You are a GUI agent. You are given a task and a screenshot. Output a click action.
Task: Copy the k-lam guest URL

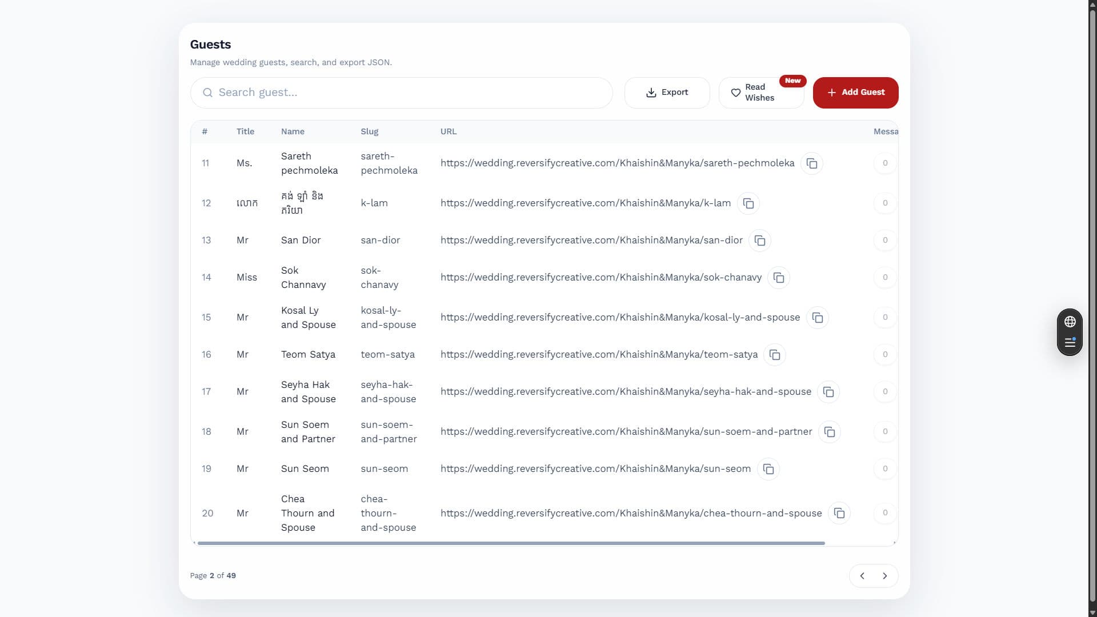pos(748,203)
